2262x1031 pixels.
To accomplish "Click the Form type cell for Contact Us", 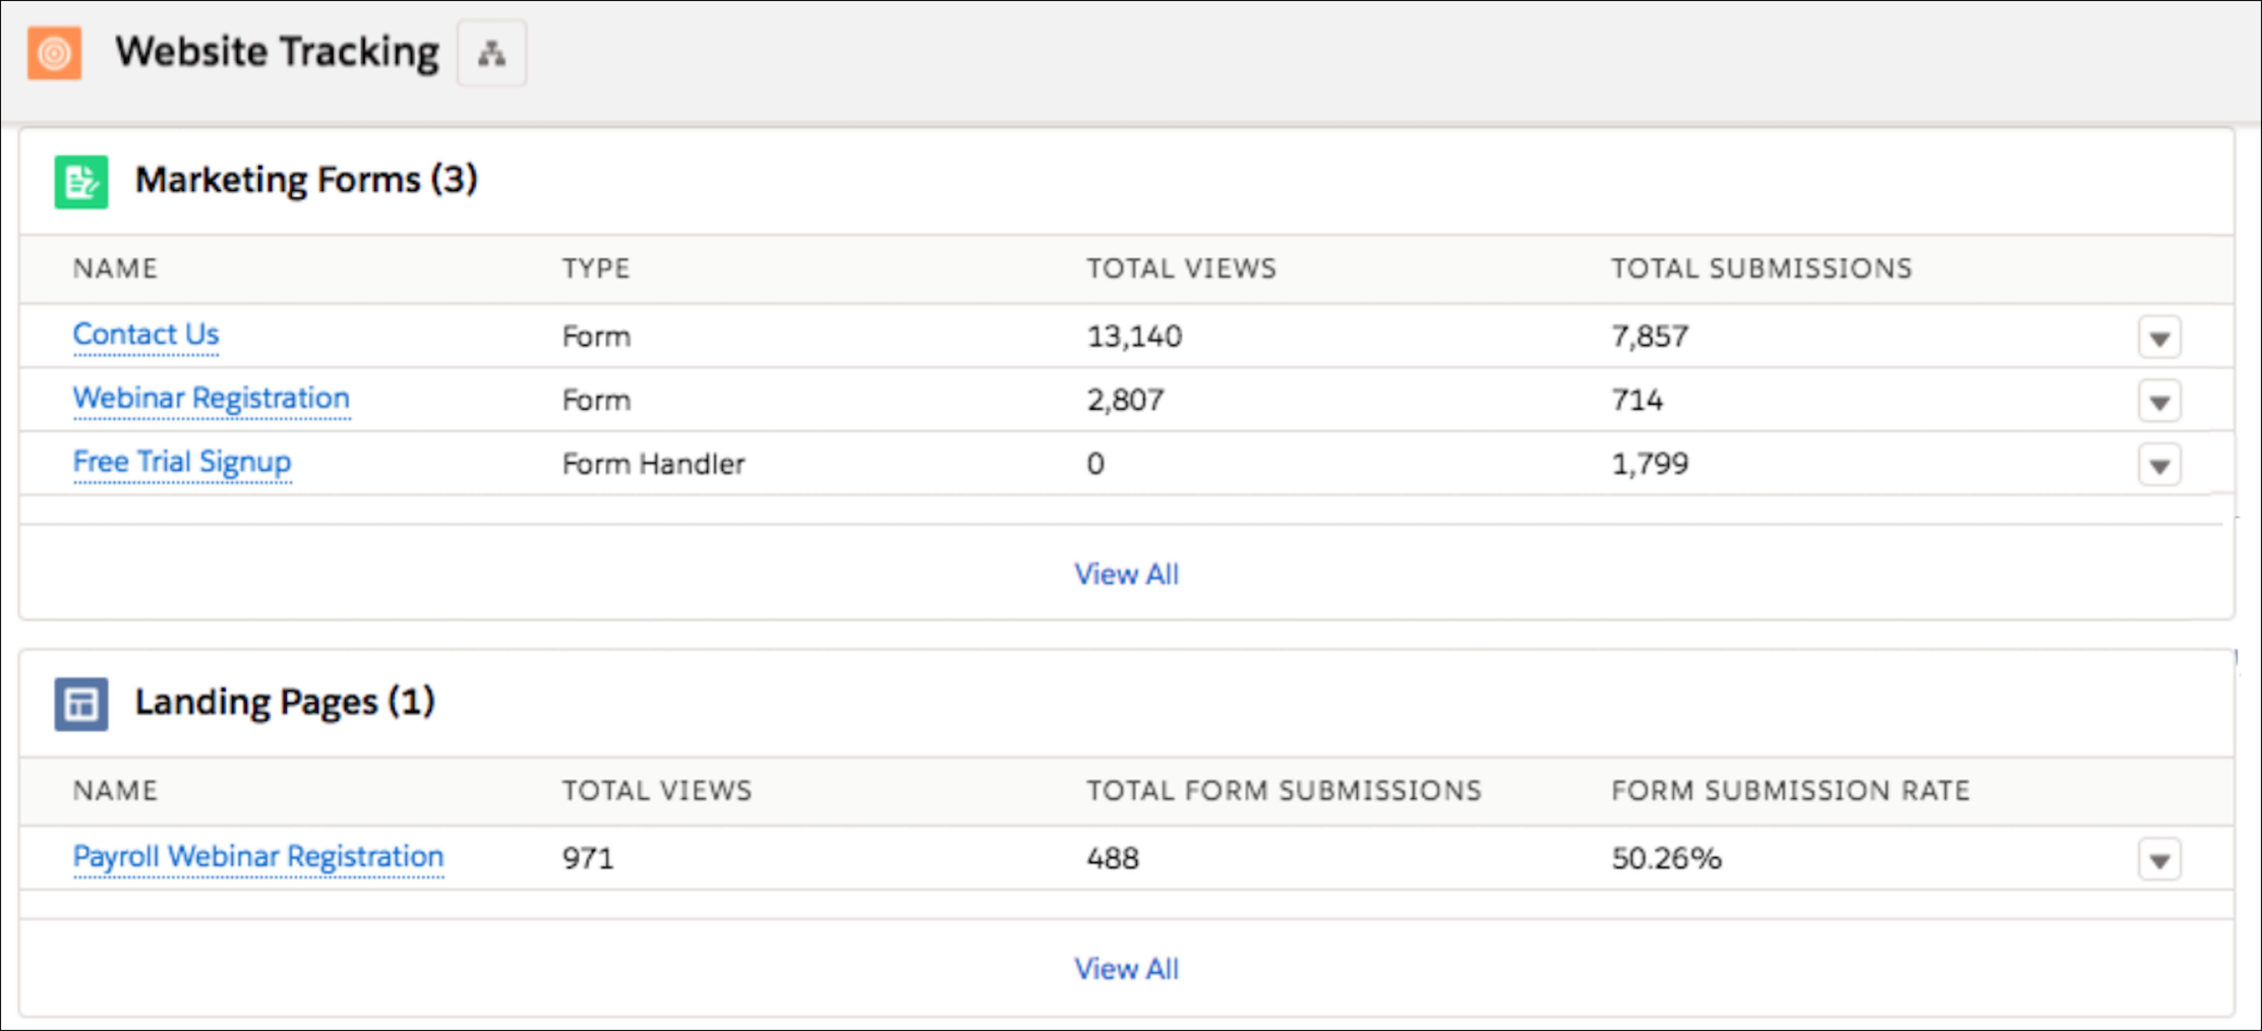I will coord(596,337).
